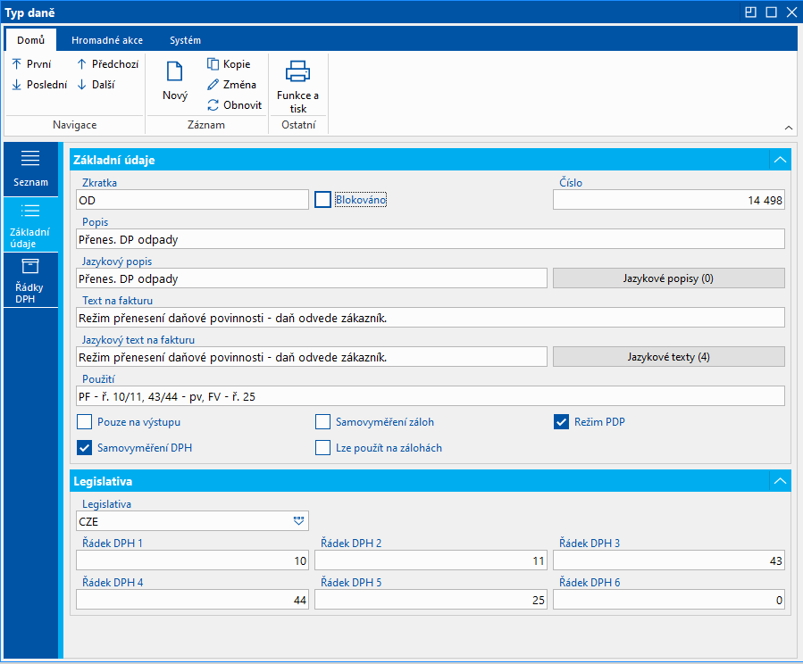The height and width of the screenshot is (664, 803).
Task: Click the Jazykové texty (4) button
Action: [668, 357]
